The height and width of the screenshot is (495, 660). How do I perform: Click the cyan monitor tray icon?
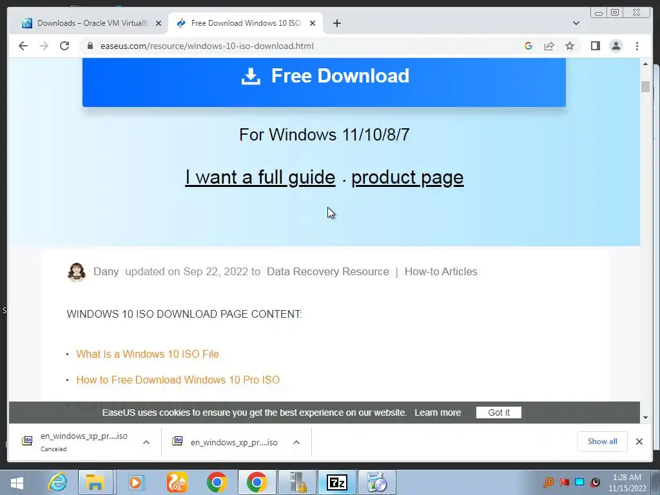579,482
